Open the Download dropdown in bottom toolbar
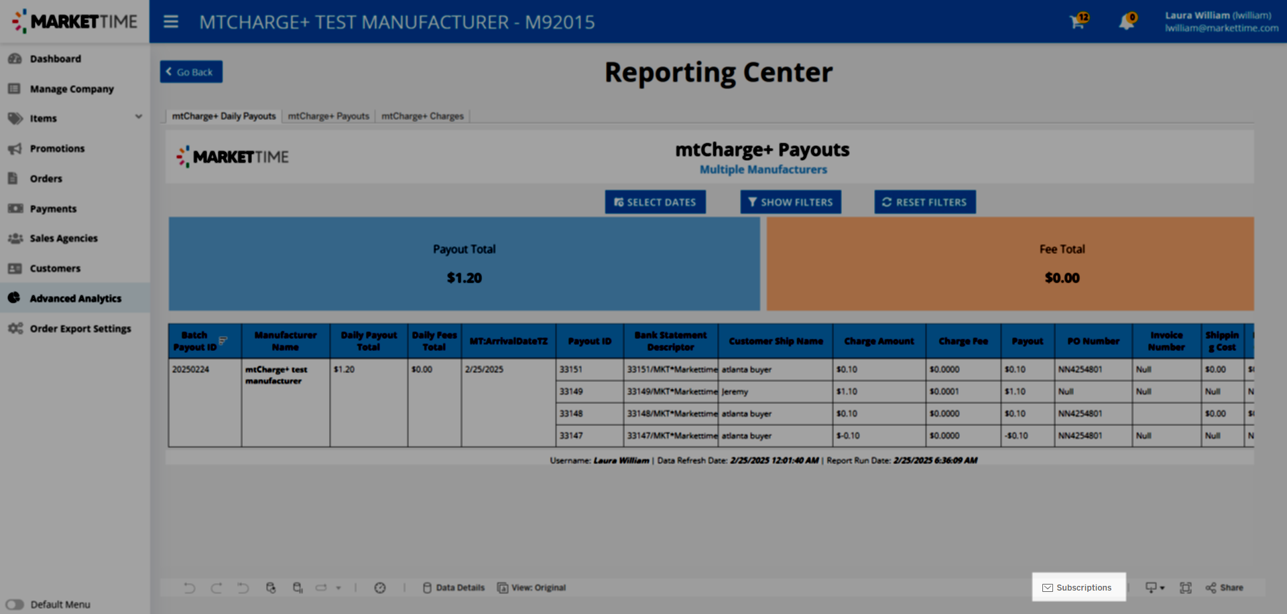The image size is (1287, 614). click(1155, 588)
